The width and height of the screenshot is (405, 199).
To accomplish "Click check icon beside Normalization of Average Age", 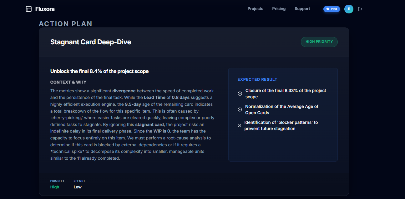I will point(240,109).
